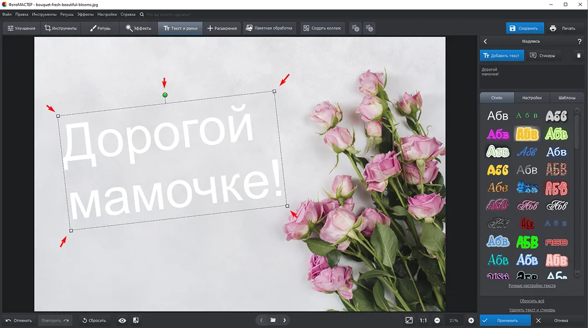The width and height of the screenshot is (588, 328).
Task: Open Ручные настройки текста link
Action: click(532, 286)
